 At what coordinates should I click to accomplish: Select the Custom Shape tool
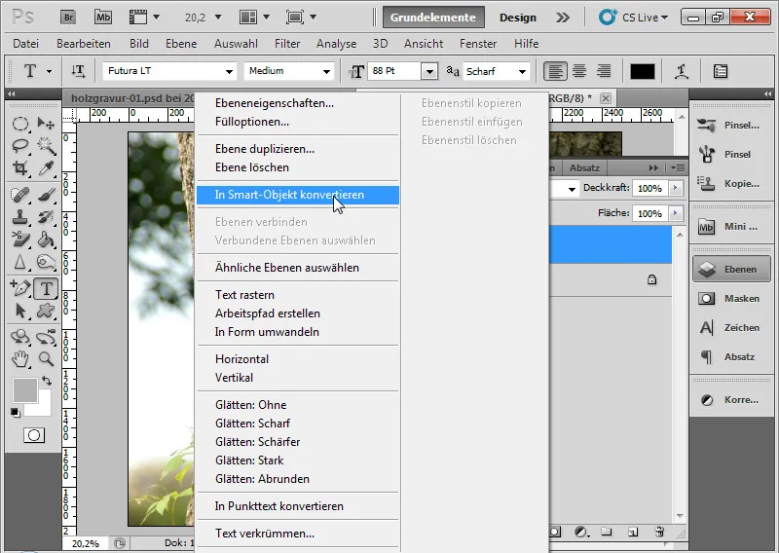point(46,311)
